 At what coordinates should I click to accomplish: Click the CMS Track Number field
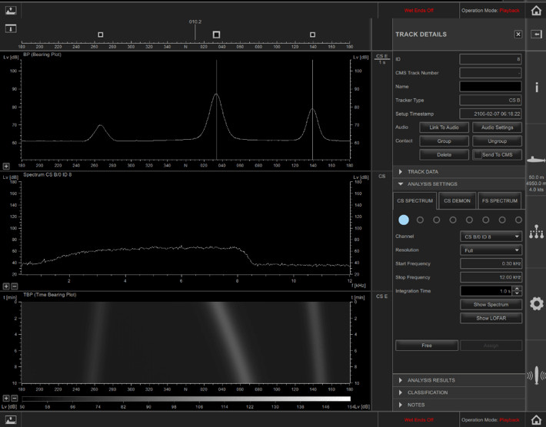click(491, 73)
